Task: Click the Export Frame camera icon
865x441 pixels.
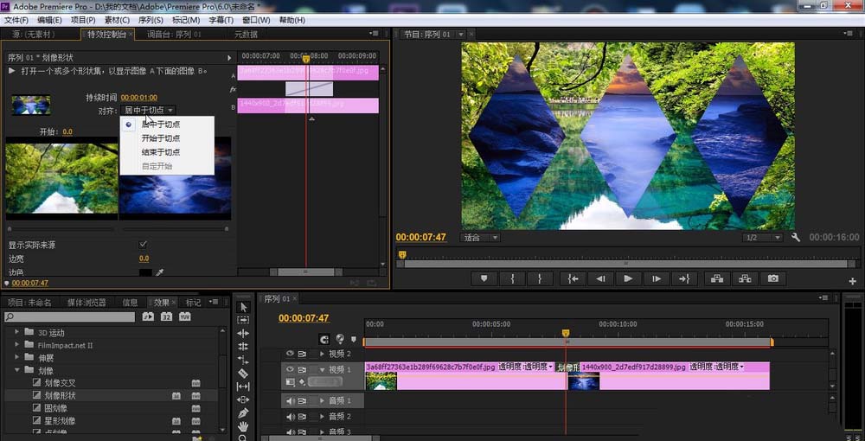Action: (x=772, y=278)
